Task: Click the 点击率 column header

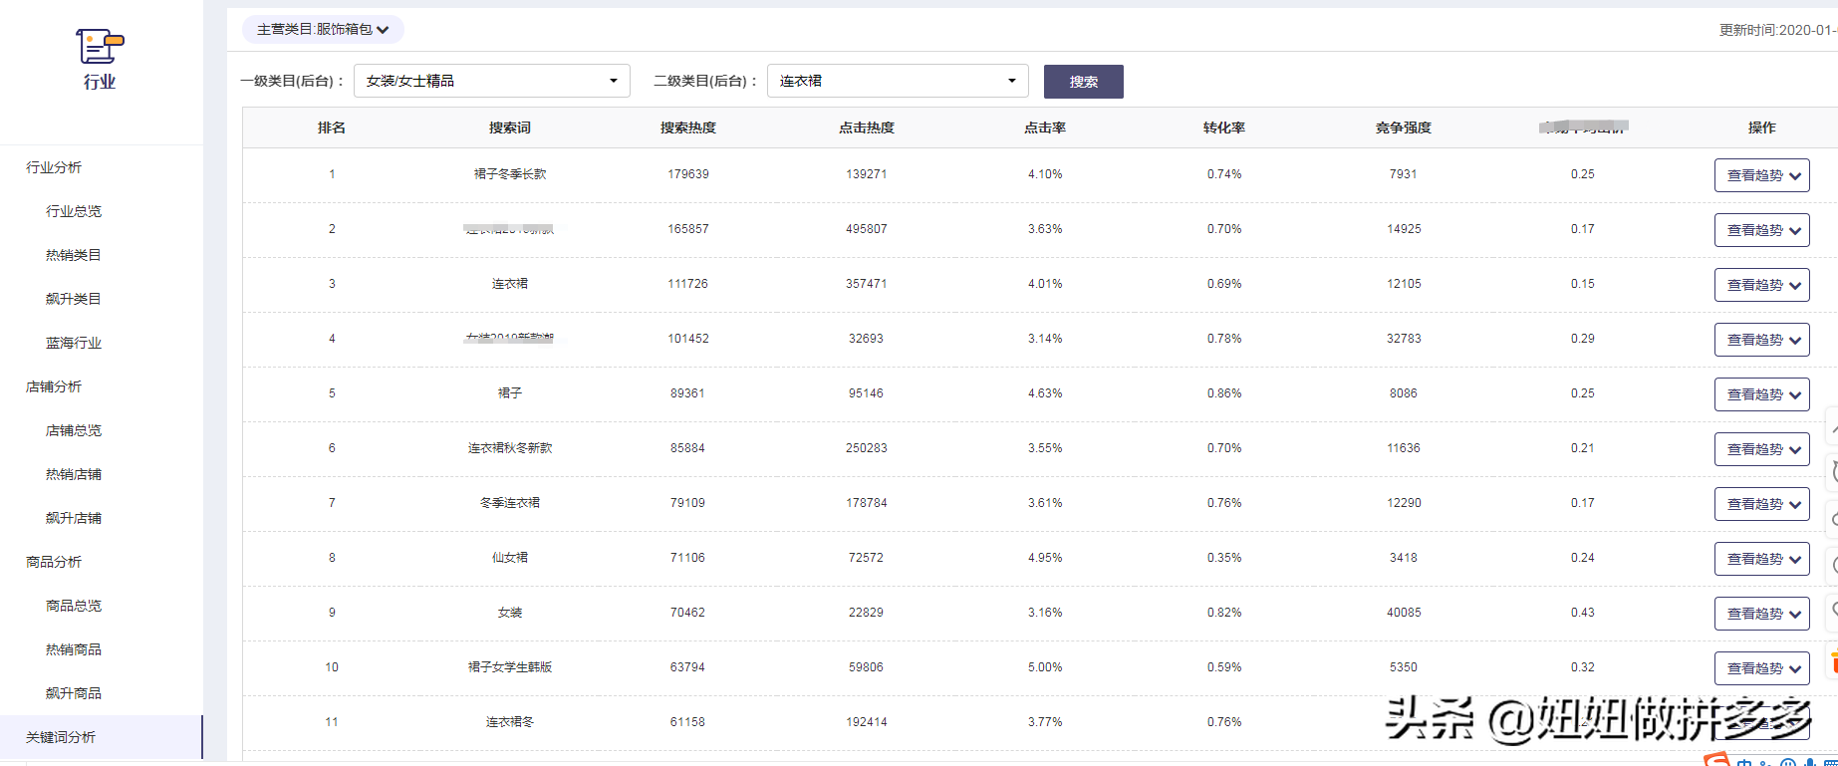Action: click(1045, 128)
